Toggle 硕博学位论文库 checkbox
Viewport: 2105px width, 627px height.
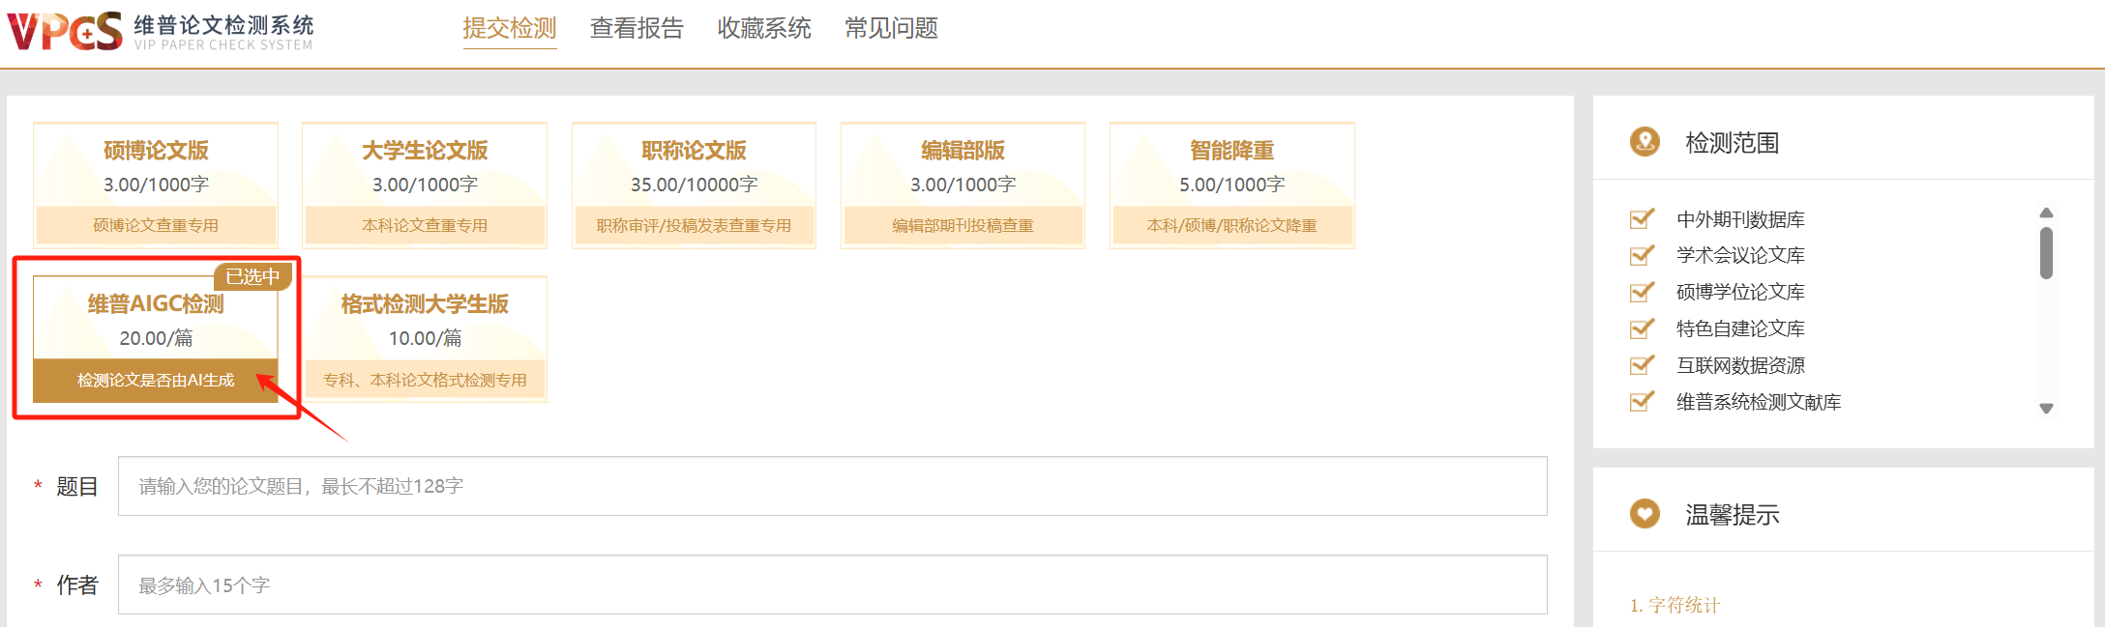[1642, 292]
